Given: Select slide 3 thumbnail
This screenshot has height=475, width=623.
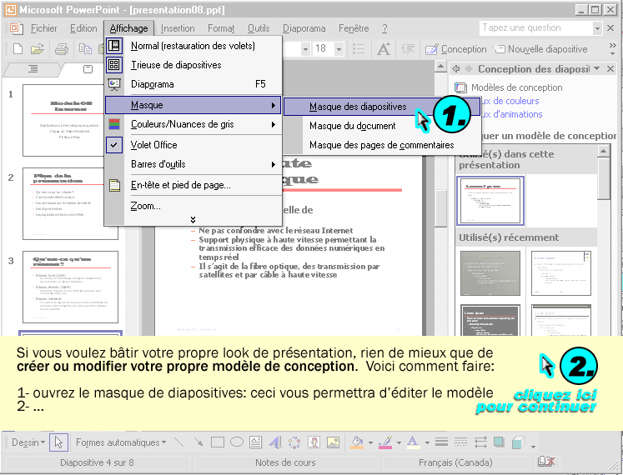Looking at the screenshot, I should [70, 287].
